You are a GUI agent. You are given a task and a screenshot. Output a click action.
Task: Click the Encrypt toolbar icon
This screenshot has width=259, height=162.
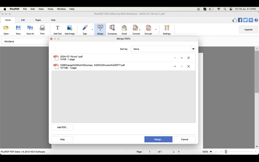148,29
